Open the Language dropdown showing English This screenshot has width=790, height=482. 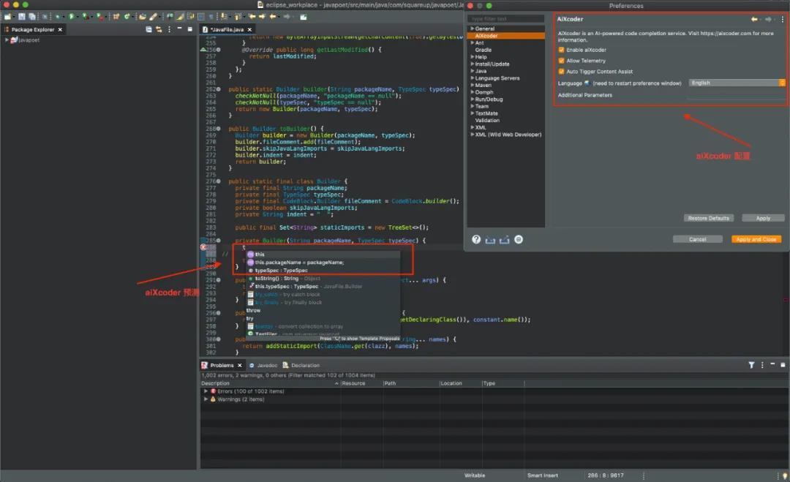point(737,83)
